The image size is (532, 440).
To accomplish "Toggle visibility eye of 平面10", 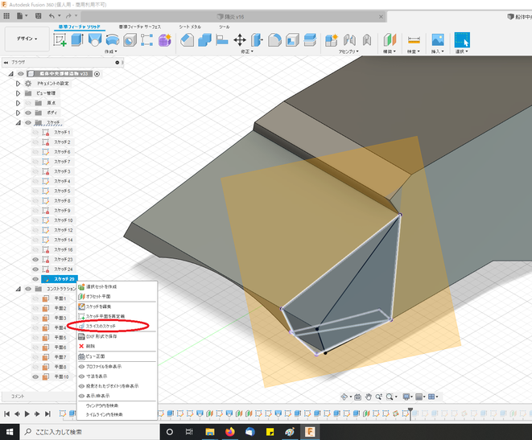I will click(35, 376).
